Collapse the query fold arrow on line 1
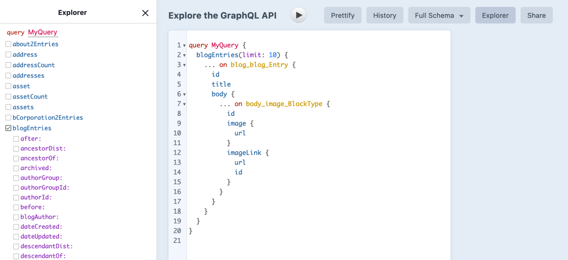 184,46
